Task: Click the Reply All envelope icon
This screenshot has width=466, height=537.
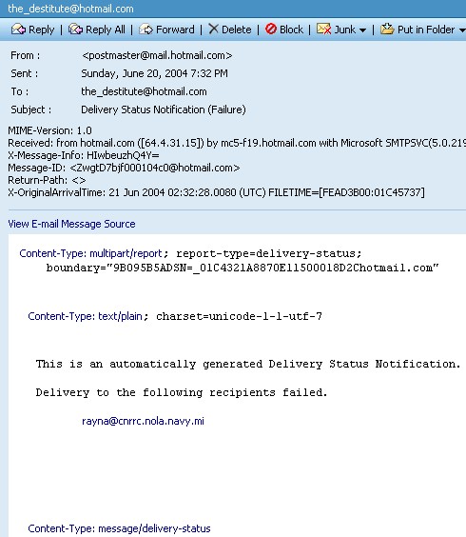Action: (x=75, y=30)
